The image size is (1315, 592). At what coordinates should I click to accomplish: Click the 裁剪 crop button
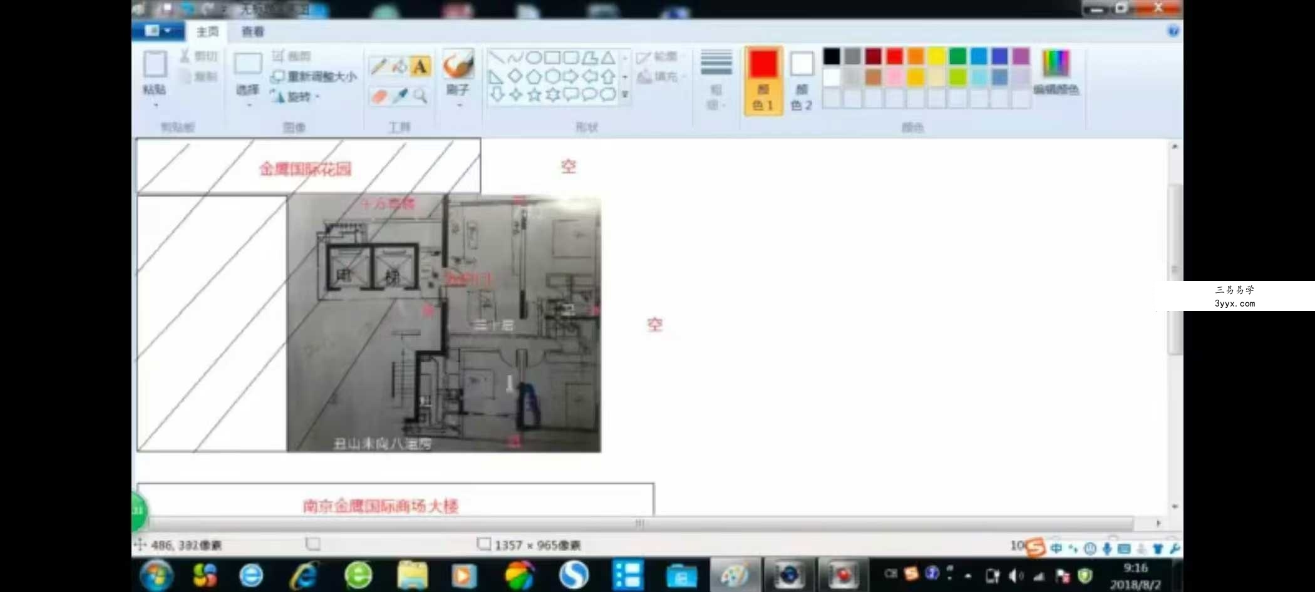click(291, 56)
